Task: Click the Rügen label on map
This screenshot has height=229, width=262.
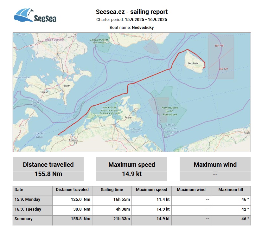Action: pos(128,117)
